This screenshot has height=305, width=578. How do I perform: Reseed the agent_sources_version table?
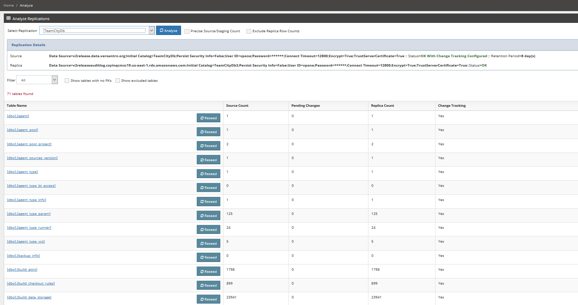tap(209, 160)
